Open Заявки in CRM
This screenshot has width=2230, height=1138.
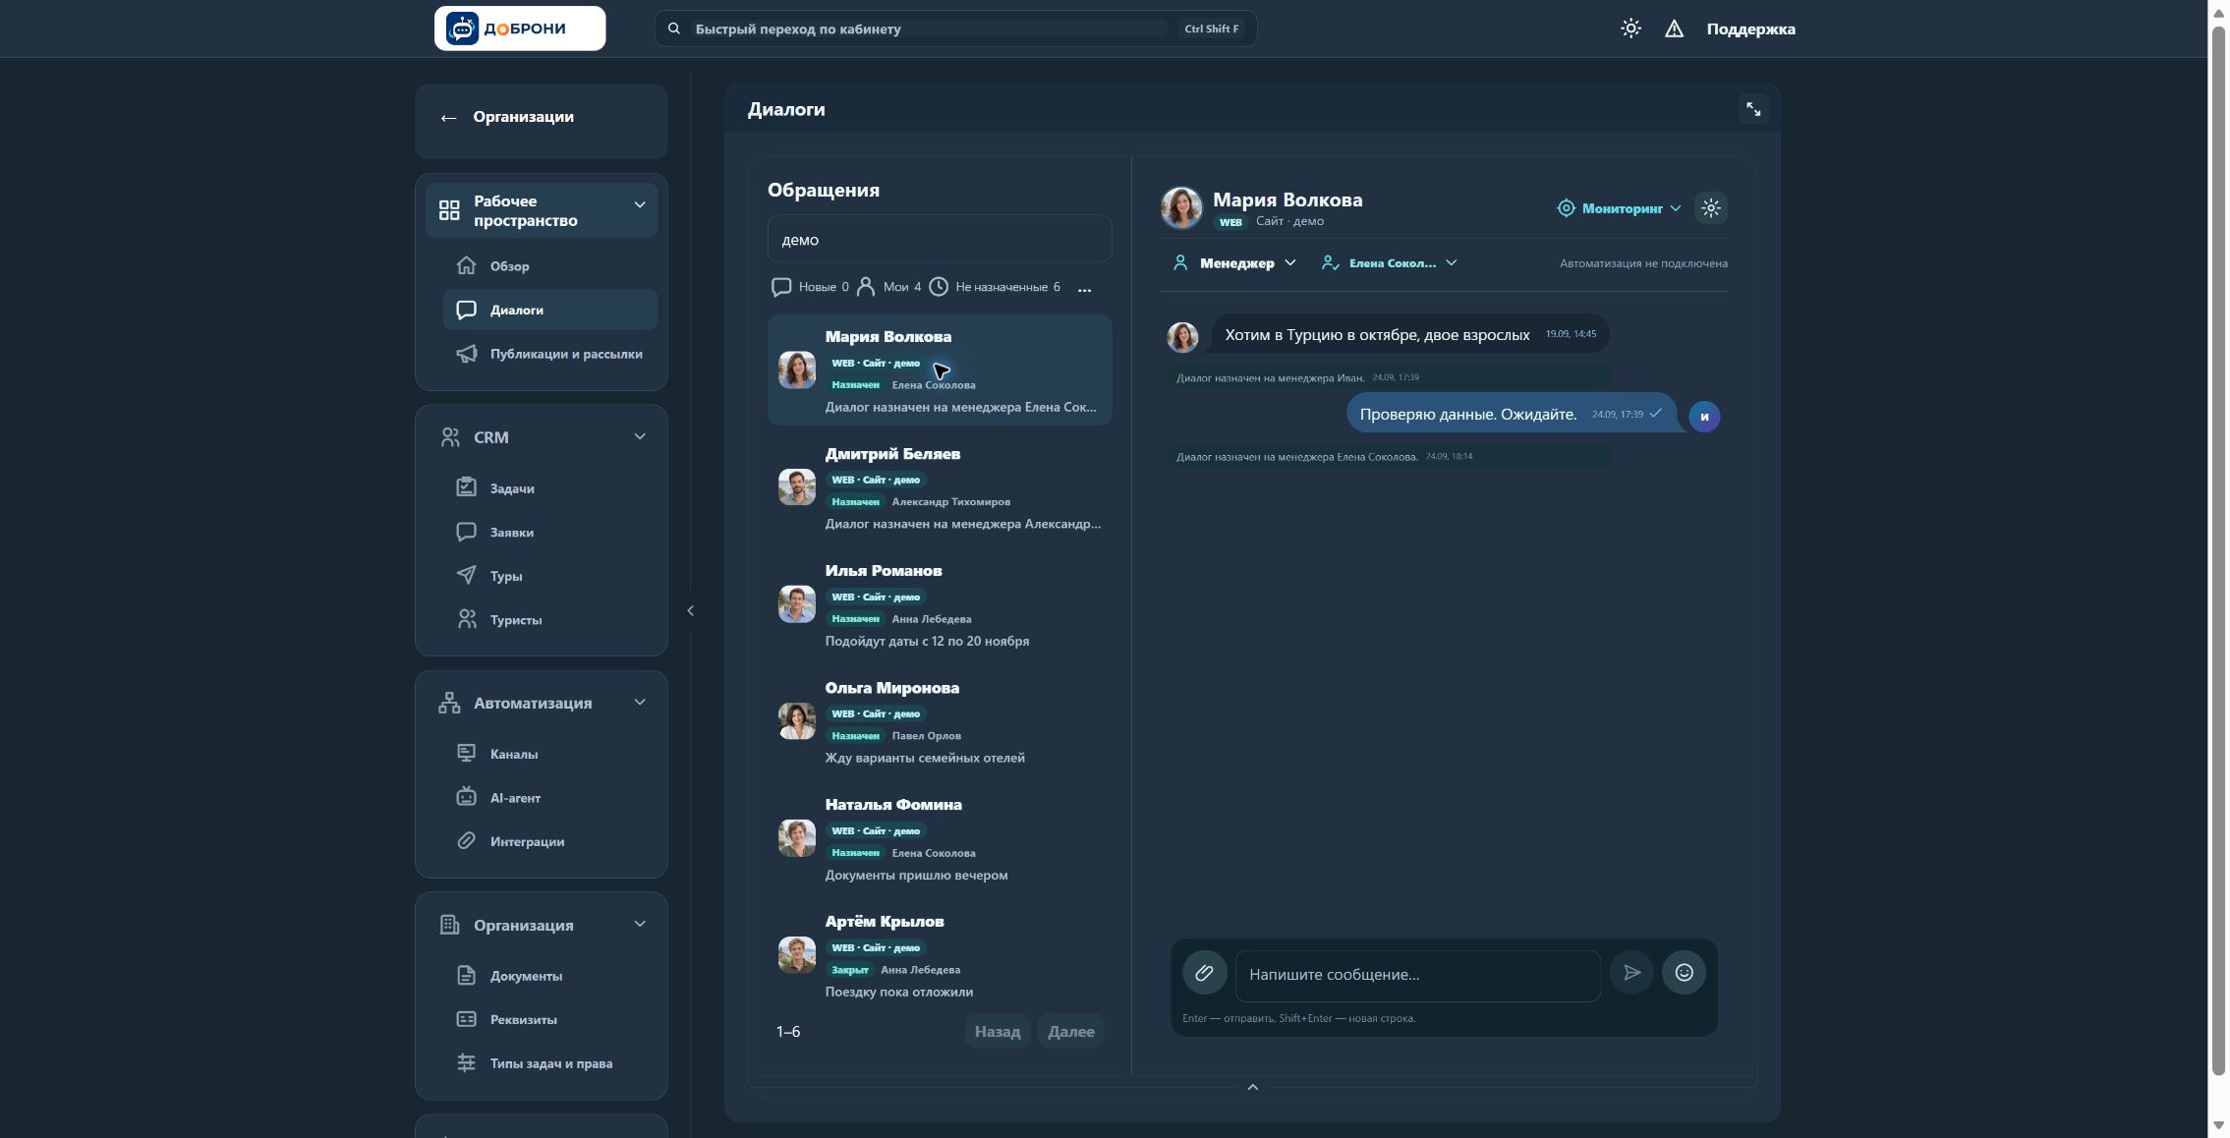tap(550, 533)
